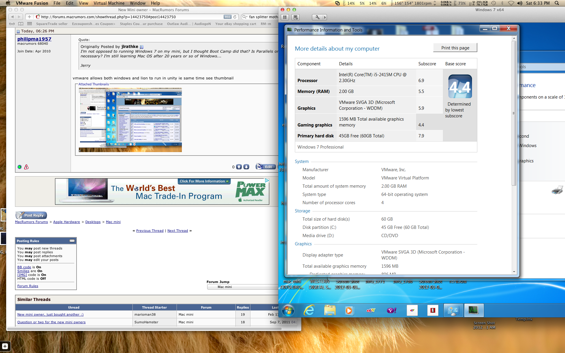565x353 pixels.
Task: Open Windows Explorer folder on taskbar
Action: tap(330, 310)
